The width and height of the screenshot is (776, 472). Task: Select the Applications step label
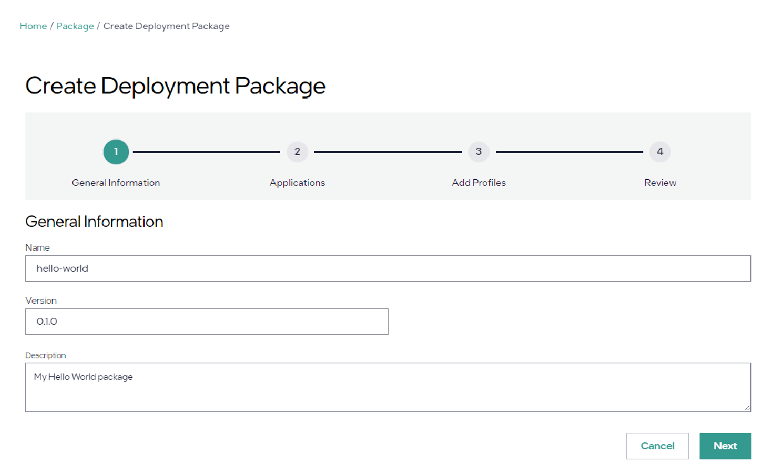pos(297,183)
